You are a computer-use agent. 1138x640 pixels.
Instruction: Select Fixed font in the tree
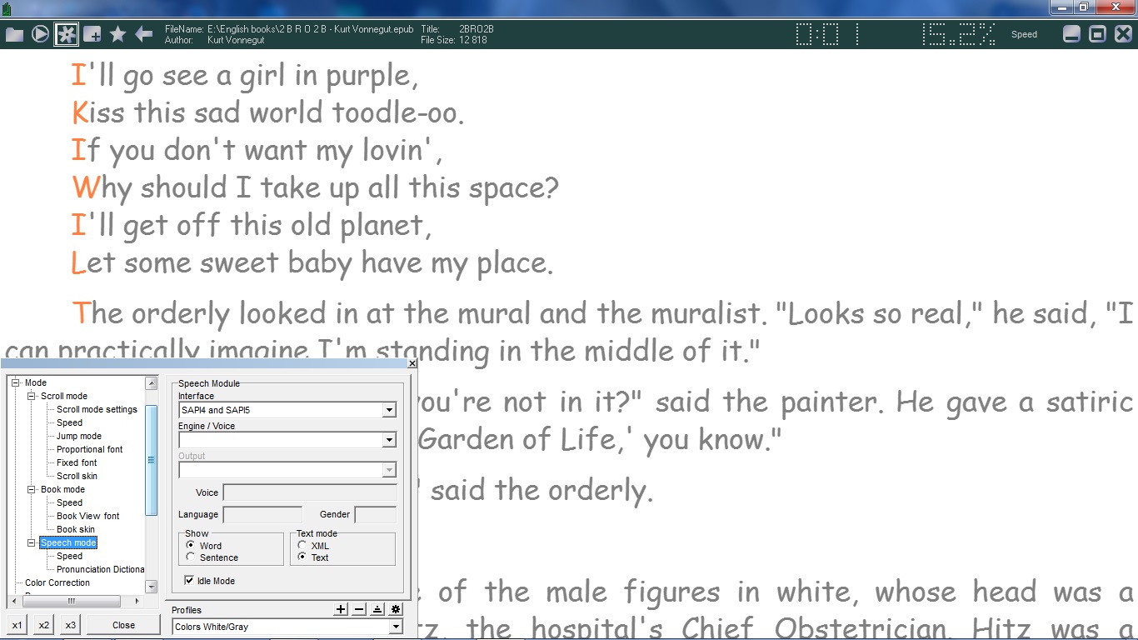click(77, 462)
